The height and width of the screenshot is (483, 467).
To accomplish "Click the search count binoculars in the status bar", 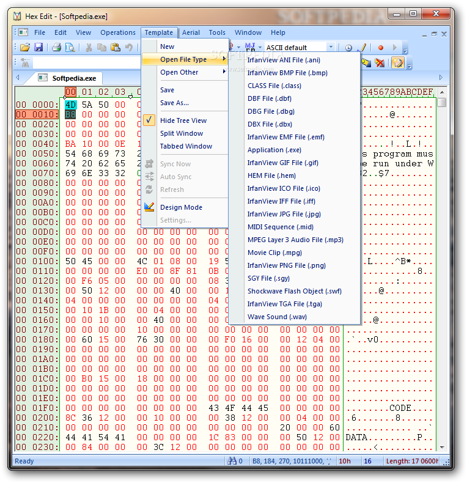I will pos(232,461).
